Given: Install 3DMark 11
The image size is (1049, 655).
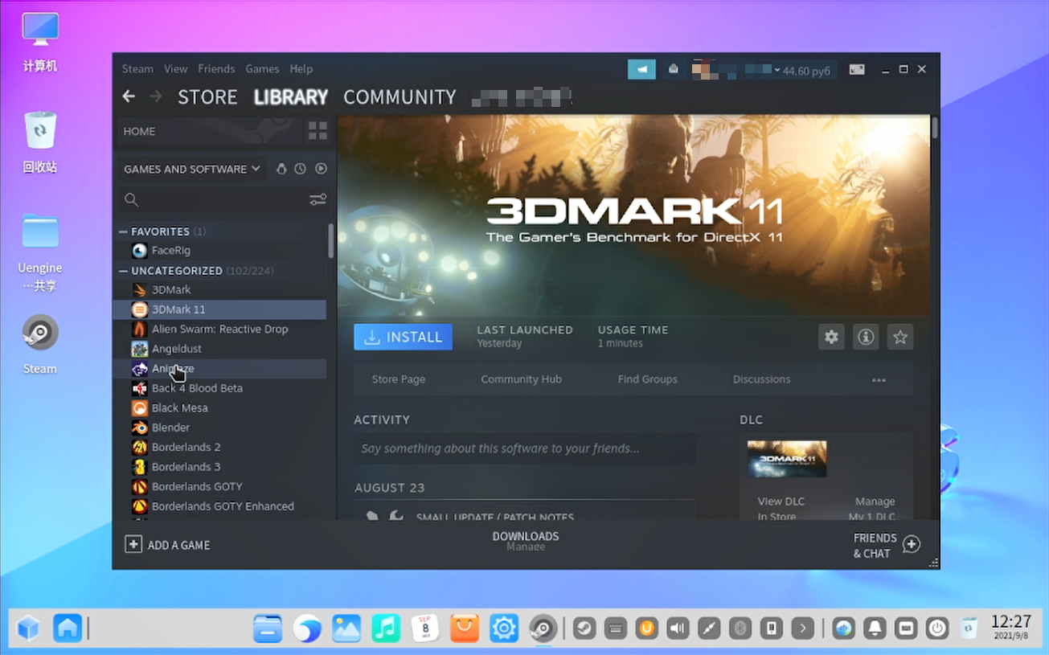Looking at the screenshot, I should tap(402, 337).
